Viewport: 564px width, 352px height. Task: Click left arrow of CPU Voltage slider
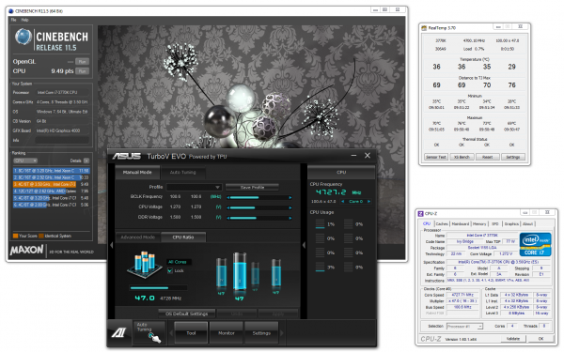click(x=227, y=207)
